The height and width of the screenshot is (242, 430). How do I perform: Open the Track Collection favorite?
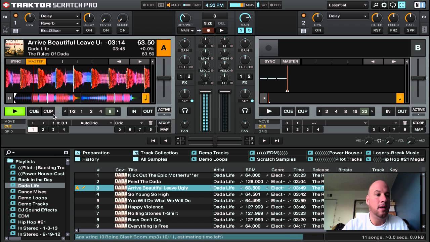tap(156, 153)
